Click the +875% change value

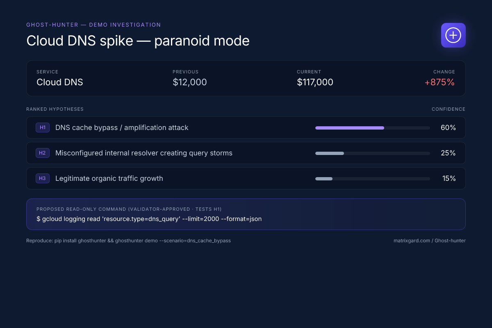(440, 82)
